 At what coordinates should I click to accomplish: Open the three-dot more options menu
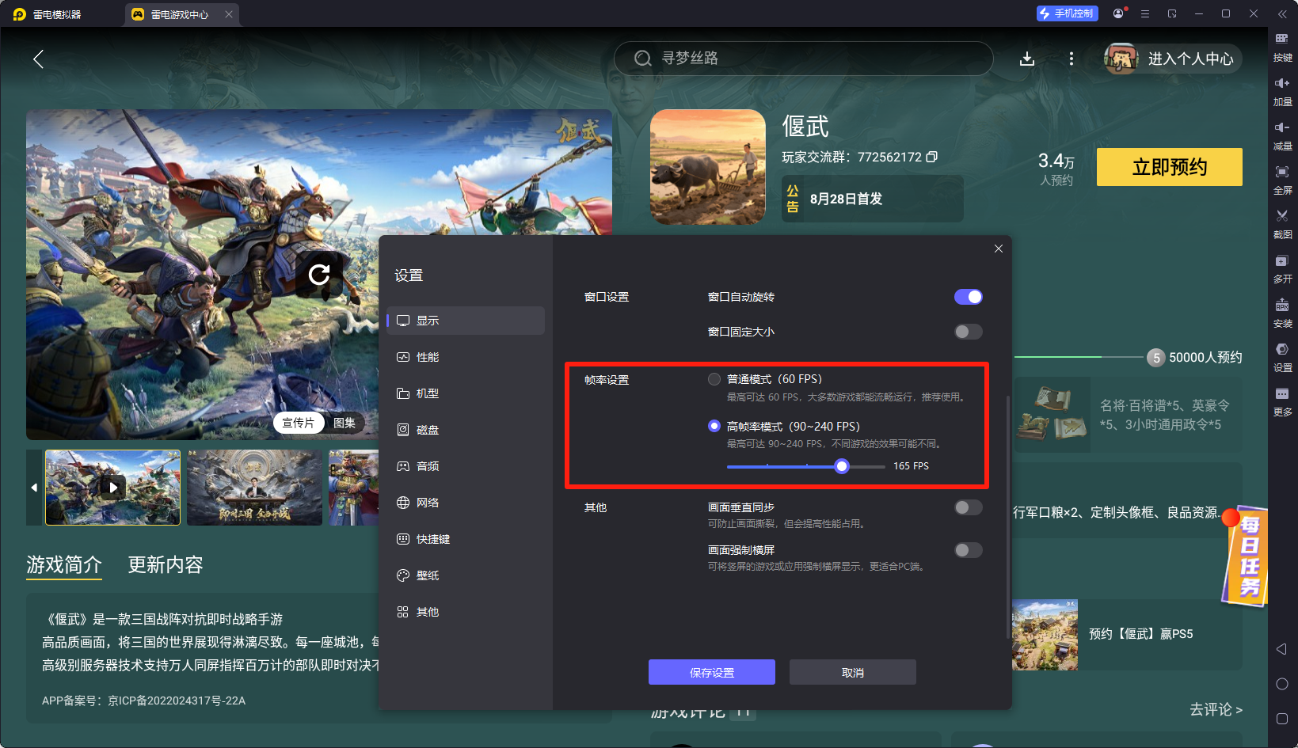click(1072, 59)
